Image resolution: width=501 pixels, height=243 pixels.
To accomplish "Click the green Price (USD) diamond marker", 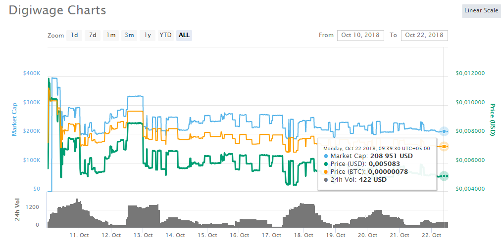I will [x=444, y=176].
